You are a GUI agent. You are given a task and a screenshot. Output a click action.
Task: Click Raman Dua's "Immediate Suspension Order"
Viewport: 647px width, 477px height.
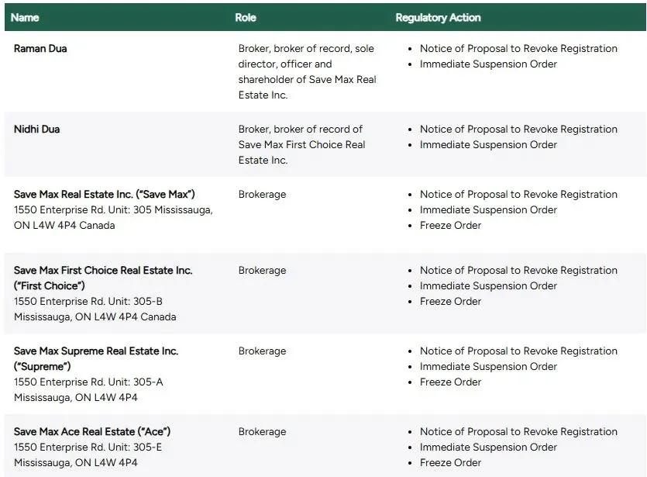coord(489,64)
